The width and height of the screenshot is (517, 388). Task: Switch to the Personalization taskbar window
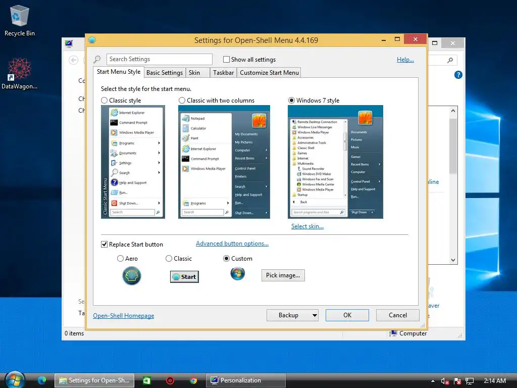pyautogui.click(x=246, y=380)
